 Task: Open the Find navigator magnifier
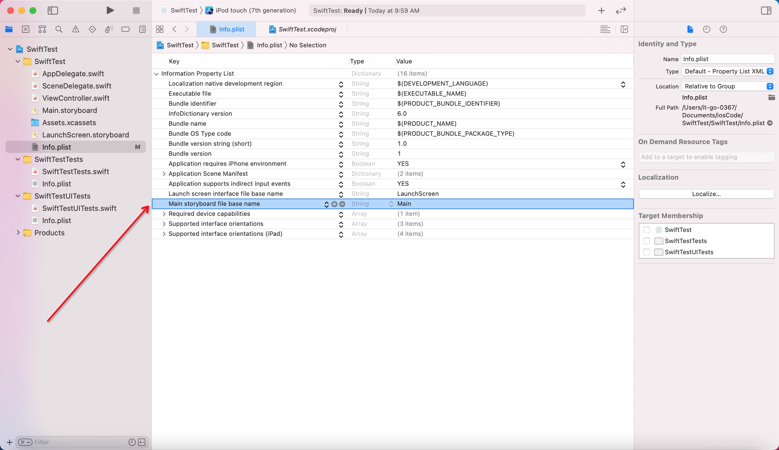point(59,29)
